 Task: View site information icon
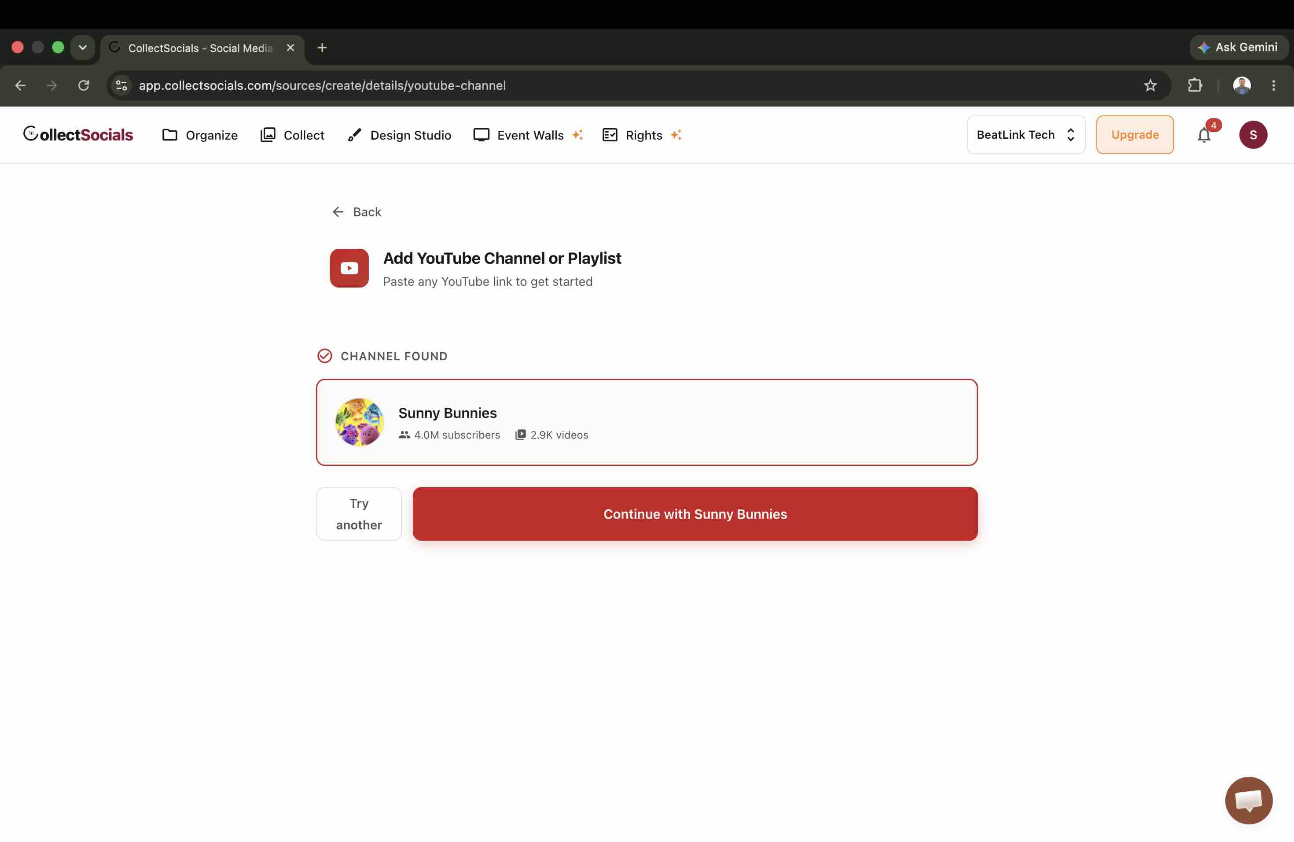point(122,85)
